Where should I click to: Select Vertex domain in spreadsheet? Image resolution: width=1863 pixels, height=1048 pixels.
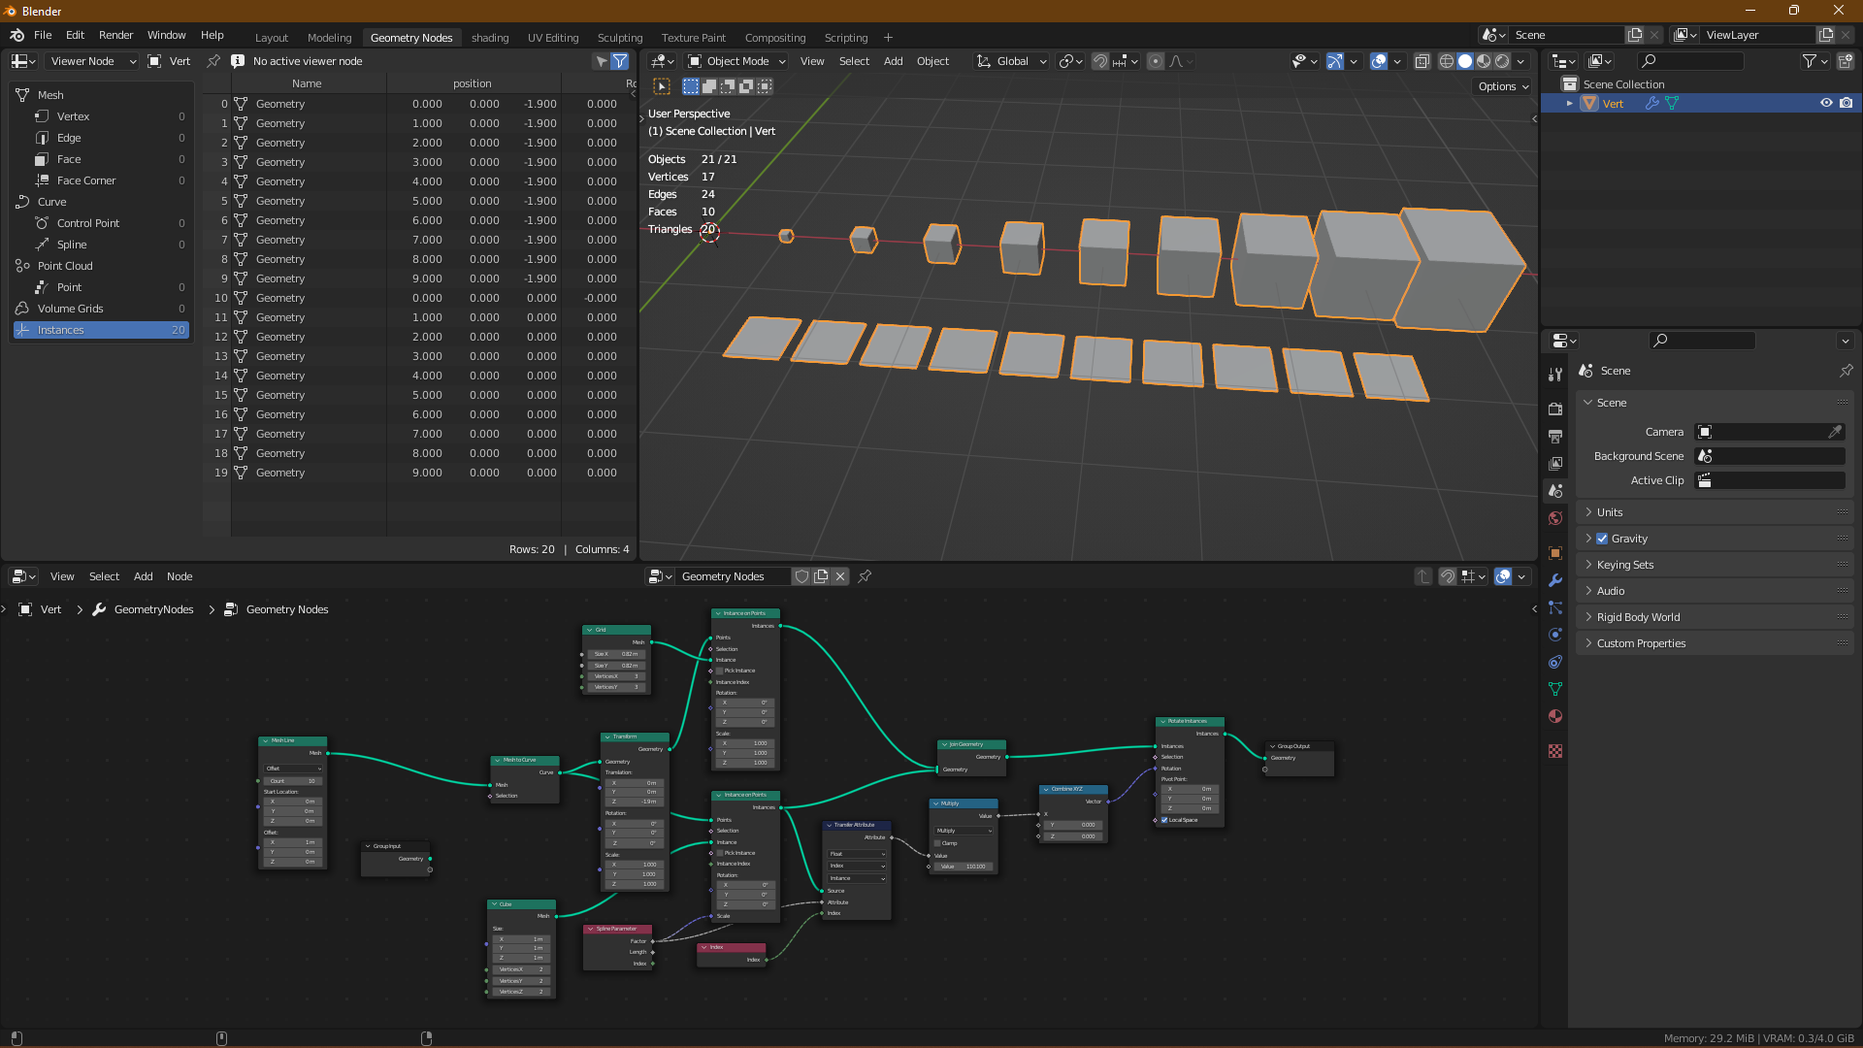(101, 116)
